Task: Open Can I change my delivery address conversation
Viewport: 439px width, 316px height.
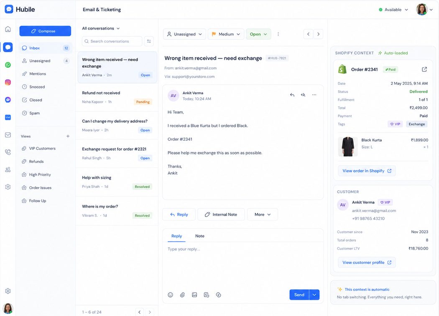Action: click(x=117, y=126)
